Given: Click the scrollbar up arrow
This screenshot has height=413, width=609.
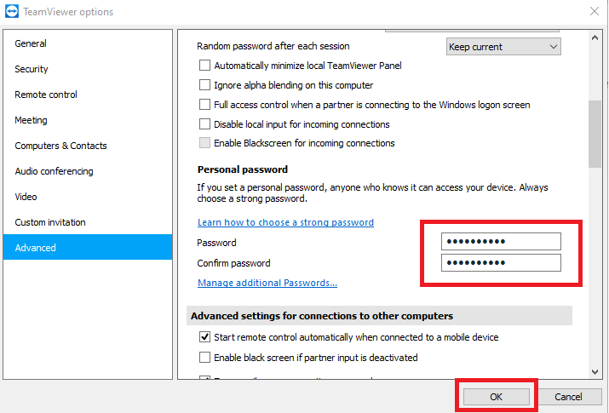Looking at the screenshot, I should tap(595, 37).
